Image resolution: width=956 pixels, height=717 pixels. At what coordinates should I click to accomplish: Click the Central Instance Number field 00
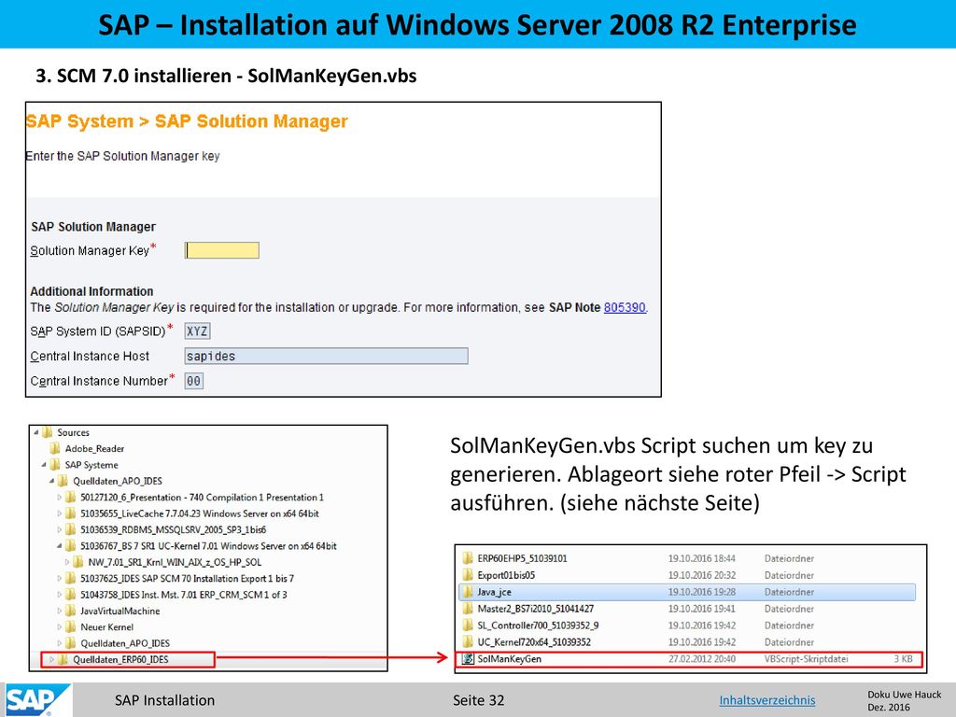point(194,381)
